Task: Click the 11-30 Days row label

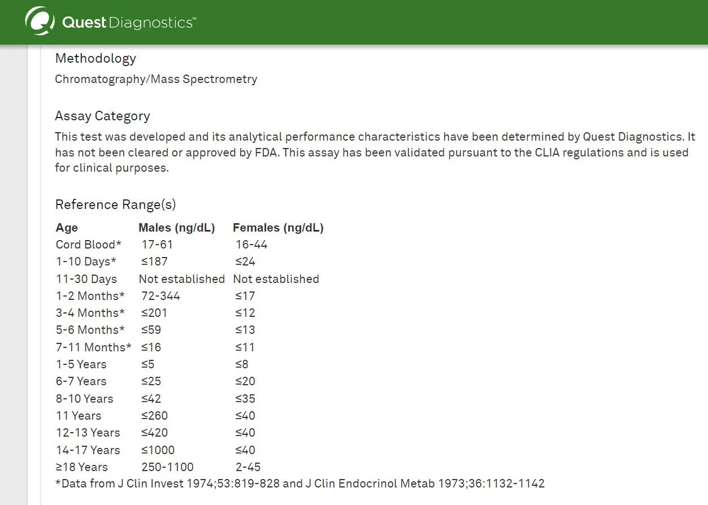Action: (x=86, y=279)
